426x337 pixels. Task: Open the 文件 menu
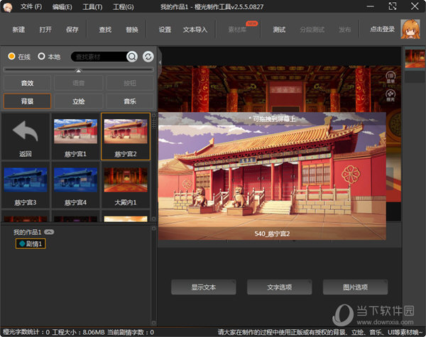[31, 6]
